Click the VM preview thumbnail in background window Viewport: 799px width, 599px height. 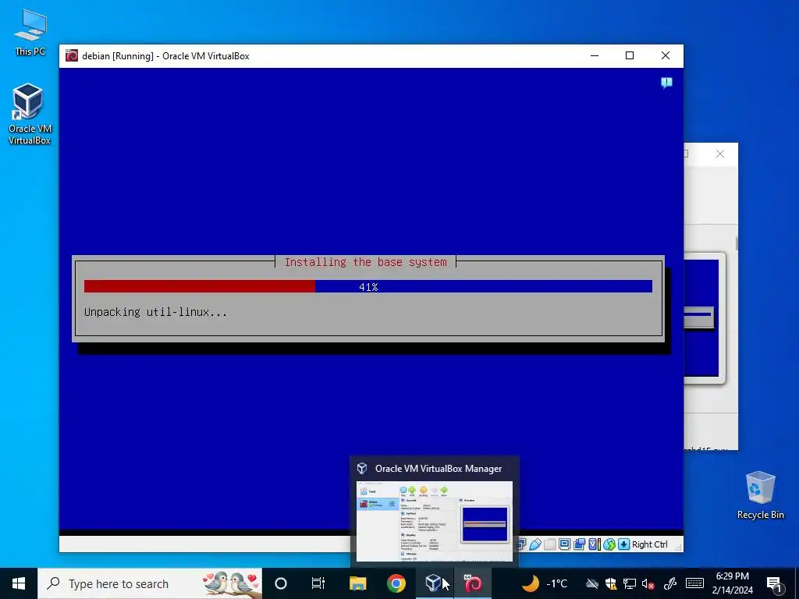tap(702, 318)
